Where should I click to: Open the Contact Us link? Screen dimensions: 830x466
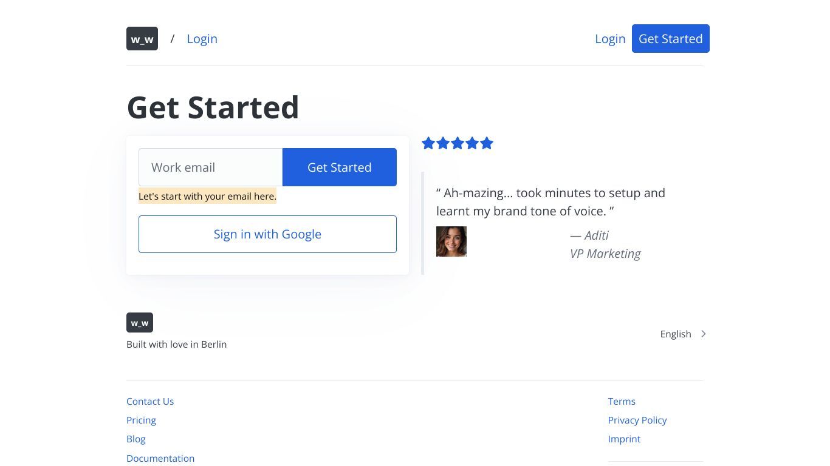click(x=150, y=401)
